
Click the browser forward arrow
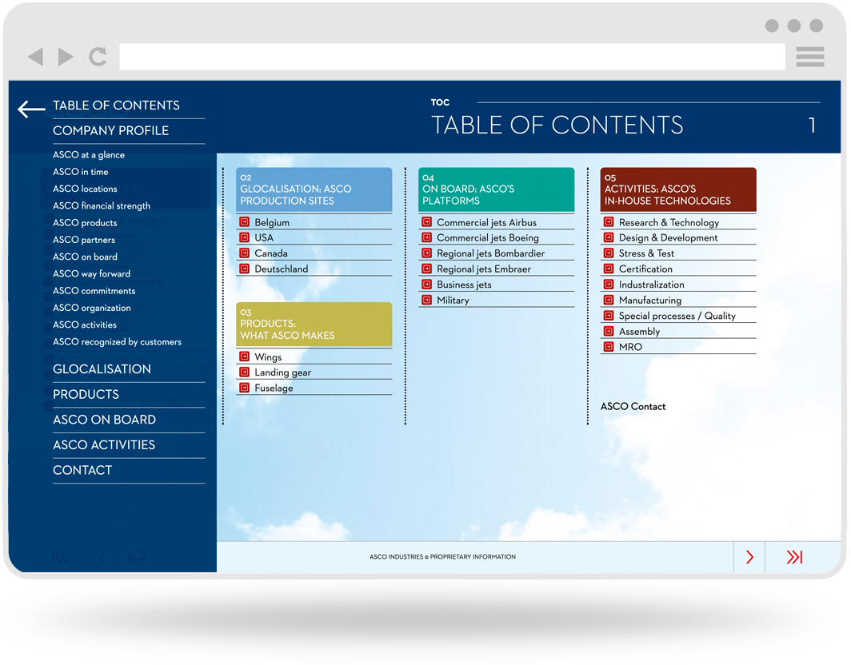click(66, 57)
